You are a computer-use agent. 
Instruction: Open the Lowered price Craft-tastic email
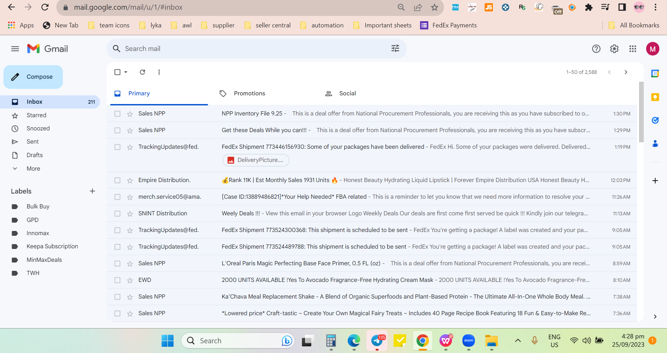[372, 313]
